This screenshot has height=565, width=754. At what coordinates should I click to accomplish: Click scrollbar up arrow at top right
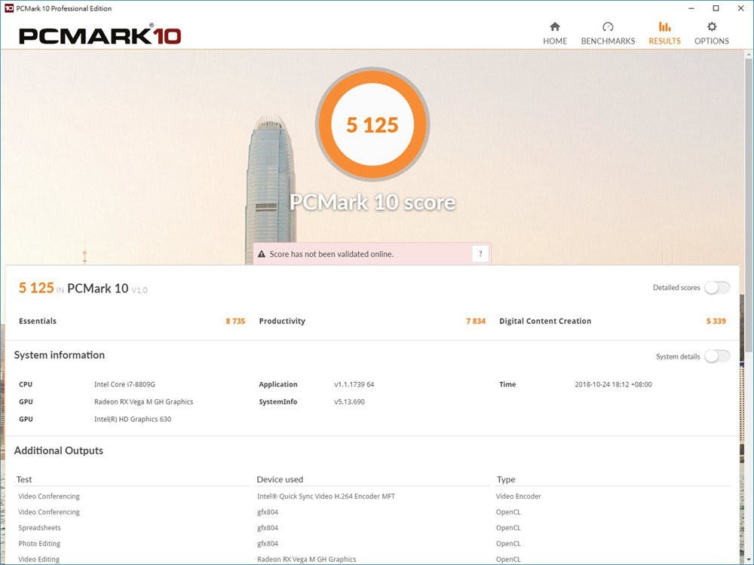(748, 55)
